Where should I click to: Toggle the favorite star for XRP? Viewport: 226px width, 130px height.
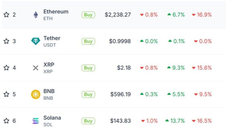tap(6, 68)
